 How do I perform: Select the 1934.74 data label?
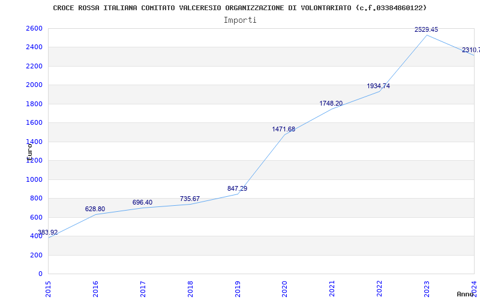[x=379, y=86]
